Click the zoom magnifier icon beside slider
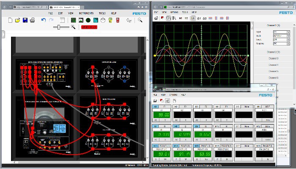296x169 pixels. coord(73,27)
